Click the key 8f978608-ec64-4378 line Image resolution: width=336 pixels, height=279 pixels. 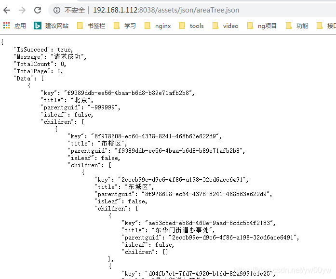click(145, 136)
